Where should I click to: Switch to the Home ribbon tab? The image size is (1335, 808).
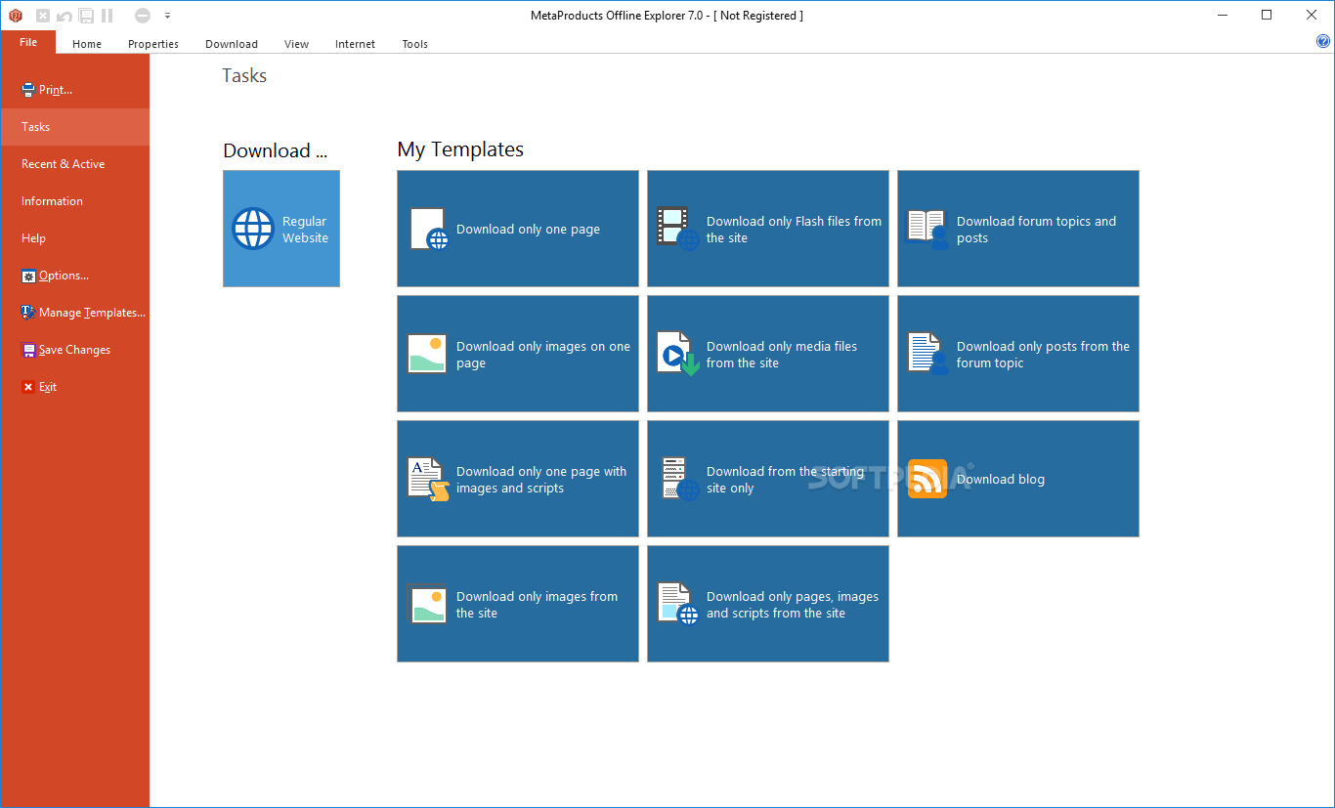point(87,44)
